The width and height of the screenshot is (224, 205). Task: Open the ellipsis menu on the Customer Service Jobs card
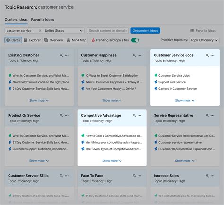click(x=213, y=55)
